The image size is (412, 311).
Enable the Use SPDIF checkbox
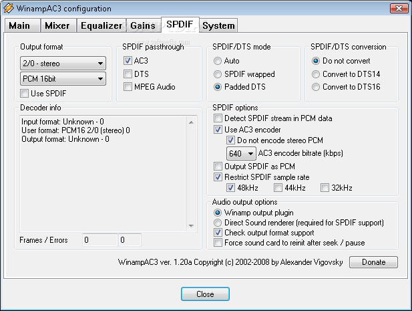25,93
